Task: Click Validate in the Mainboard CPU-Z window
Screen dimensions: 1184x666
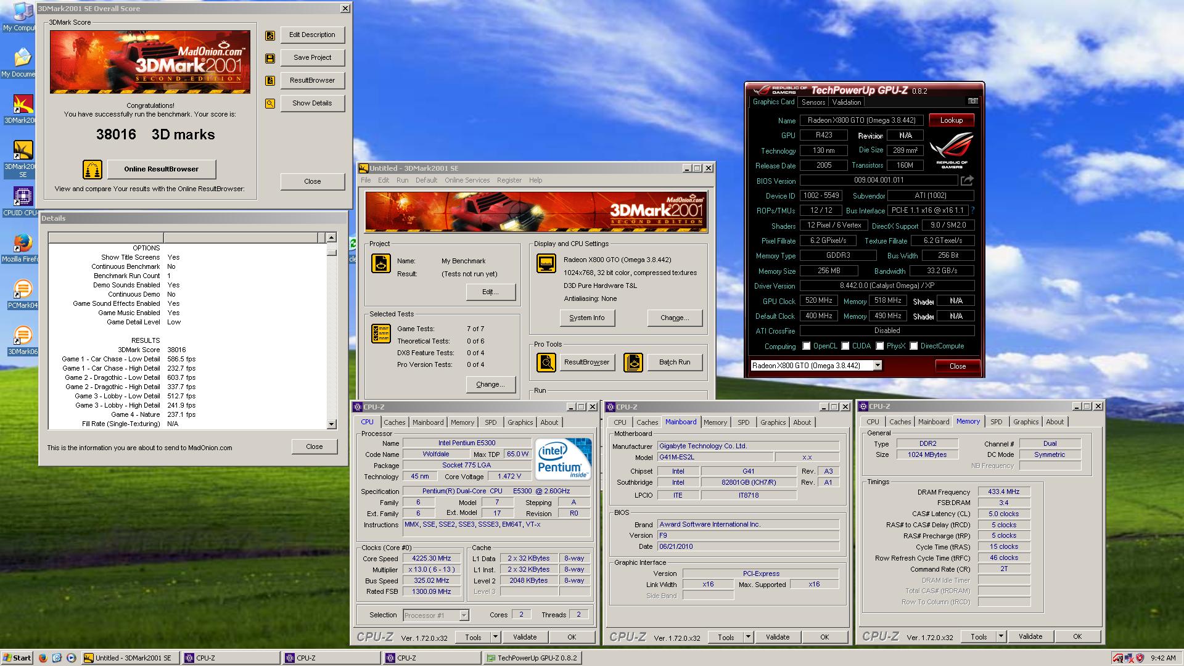Action: [777, 637]
